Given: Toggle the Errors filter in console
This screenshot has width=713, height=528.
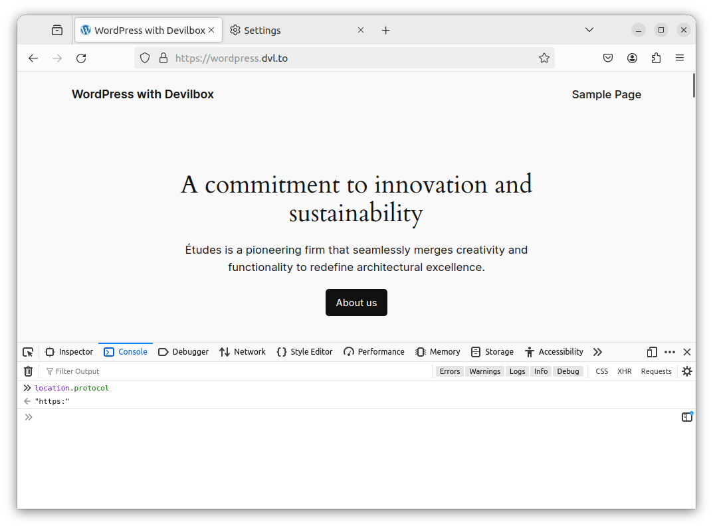Looking at the screenshot, I should tap(450, 371).
